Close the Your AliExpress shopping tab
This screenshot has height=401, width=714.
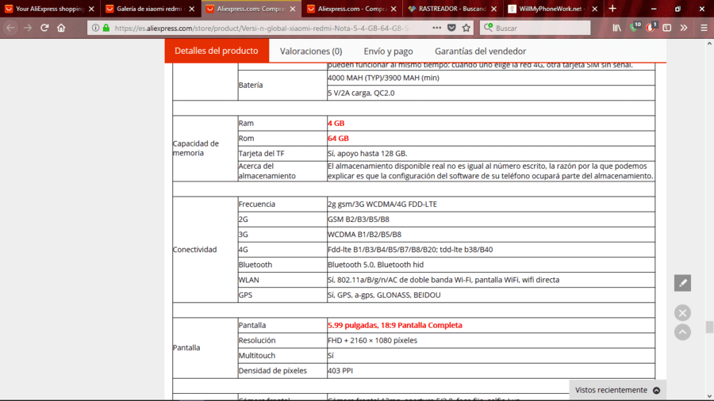(x=91, y=9)
